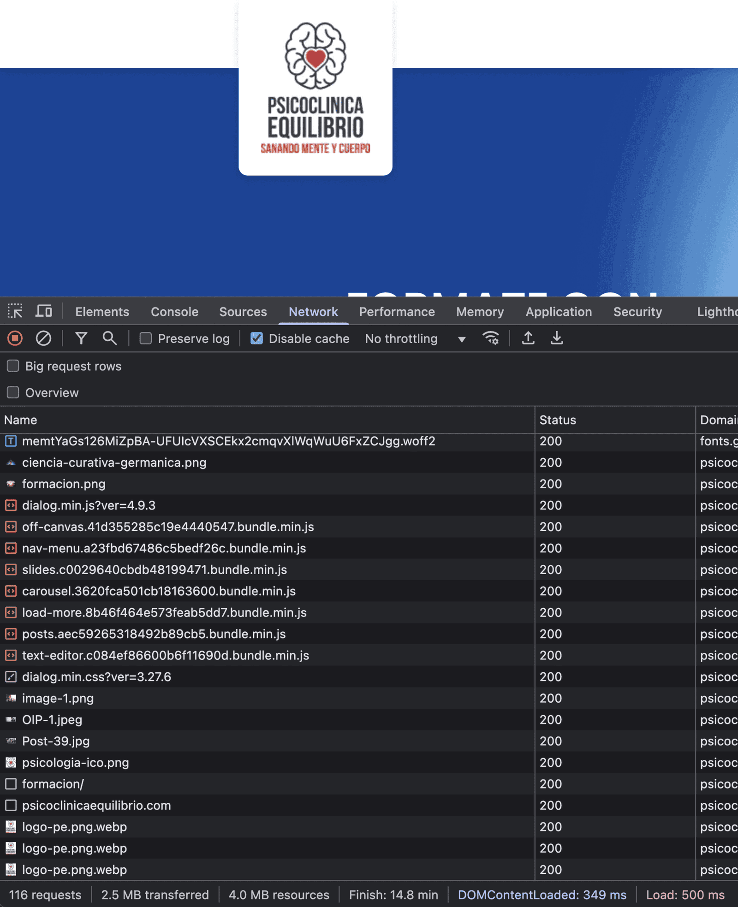Viewport: 738px width, 907px height.
Task: Toggle the device toolbar icon
Action: tap(44, 311)
